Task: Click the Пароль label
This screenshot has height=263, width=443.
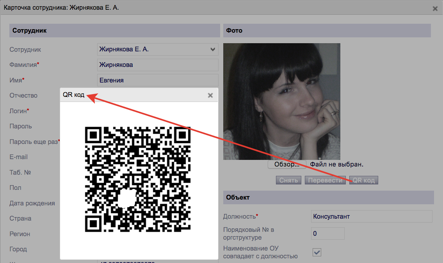Action: pos(21,126)
